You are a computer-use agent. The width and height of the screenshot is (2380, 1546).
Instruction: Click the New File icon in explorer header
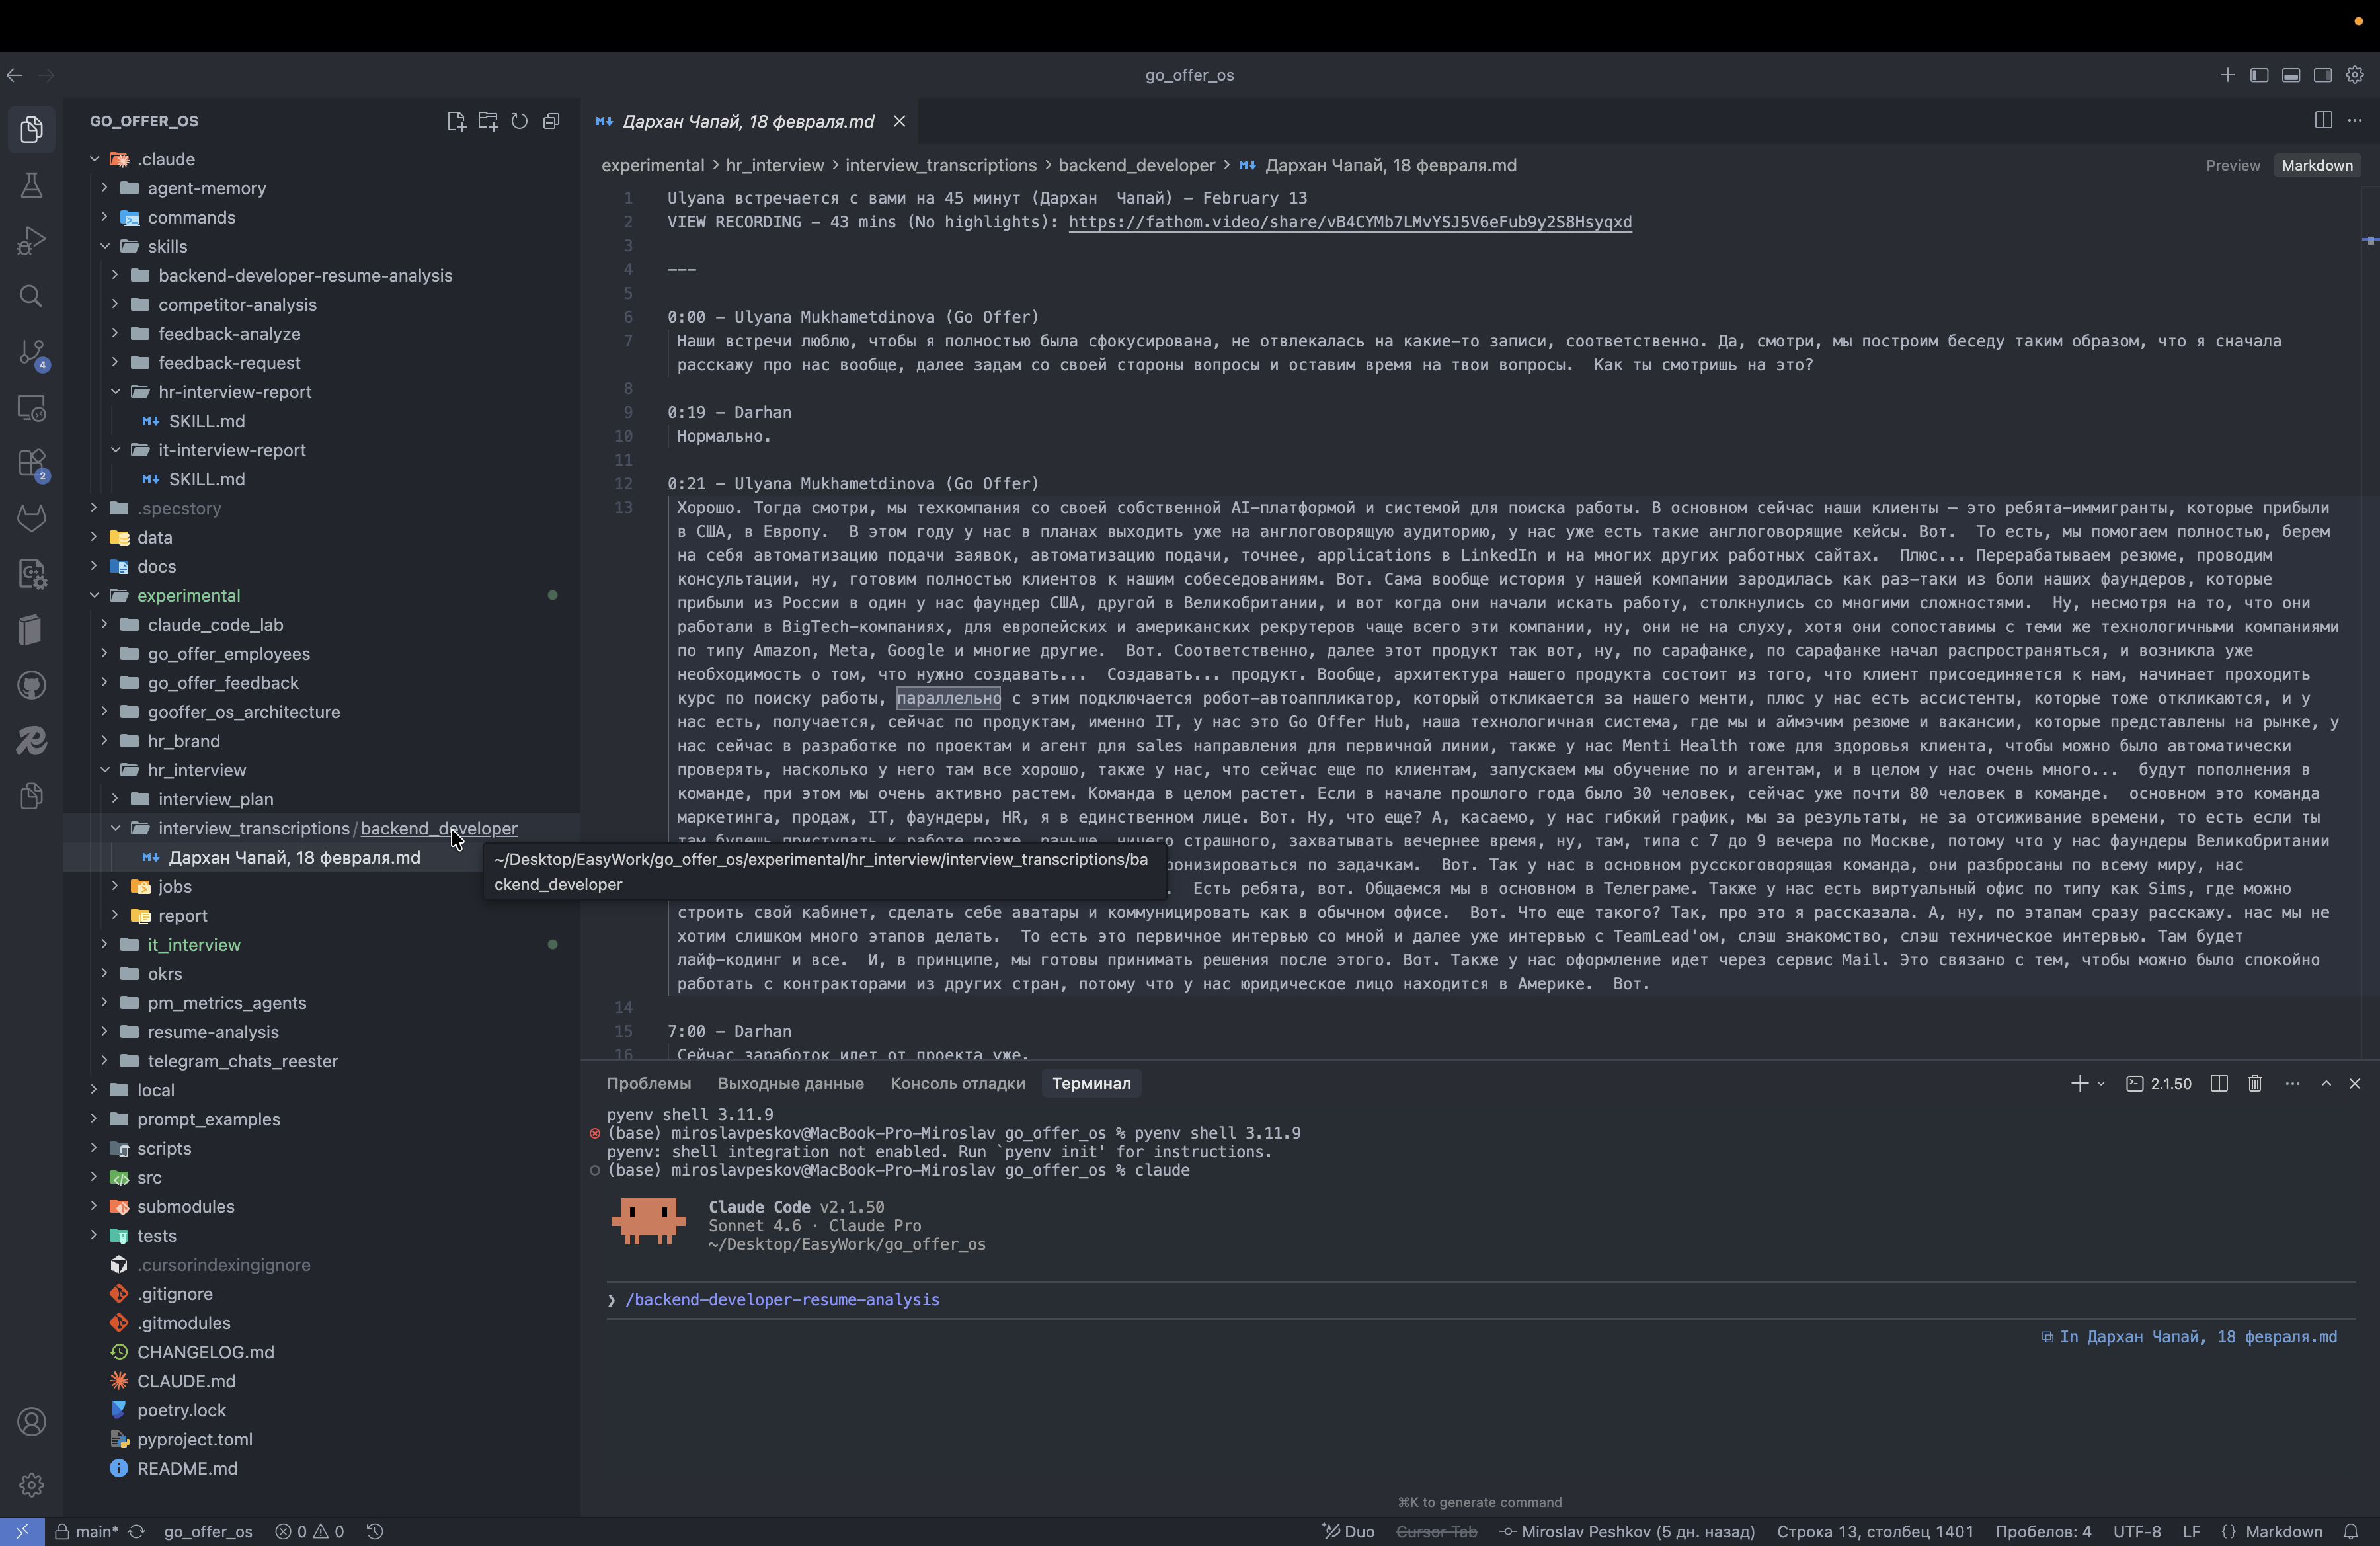(456, 121)
